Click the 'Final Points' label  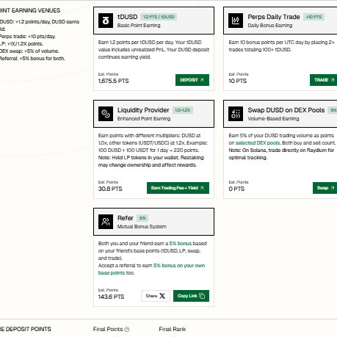coord(108,329)
